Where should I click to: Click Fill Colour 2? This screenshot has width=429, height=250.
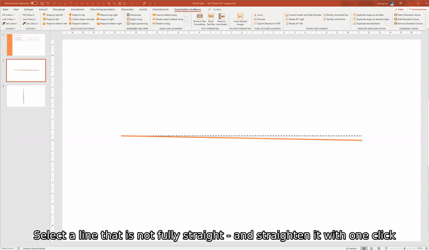click(28, 15)
